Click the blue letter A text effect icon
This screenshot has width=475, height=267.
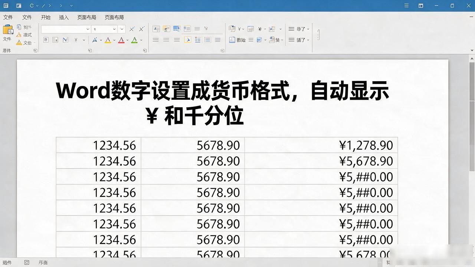(x=95, y=40)
